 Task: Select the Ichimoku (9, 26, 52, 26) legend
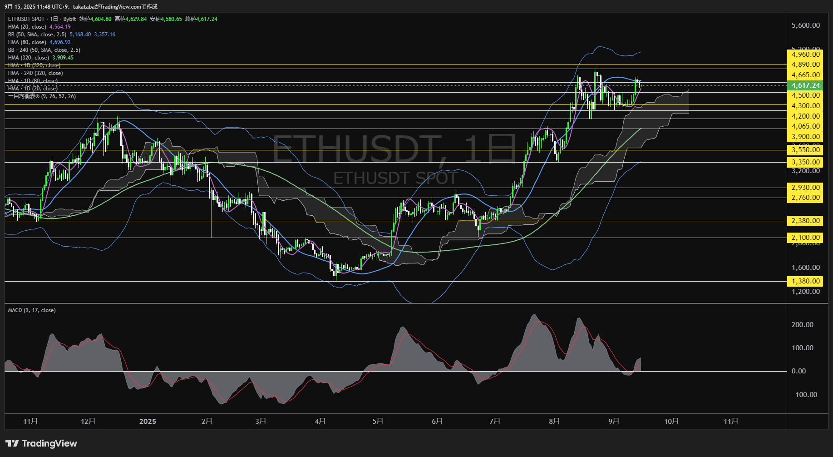42,96
